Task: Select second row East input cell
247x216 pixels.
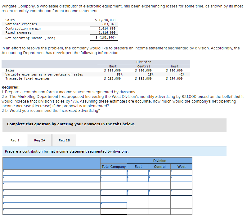Action: [x=138, y=179]
